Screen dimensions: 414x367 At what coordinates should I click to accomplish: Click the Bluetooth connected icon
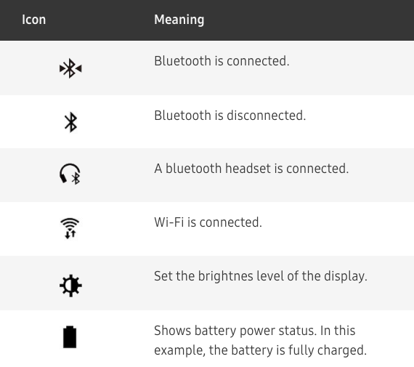click(70, 68)
